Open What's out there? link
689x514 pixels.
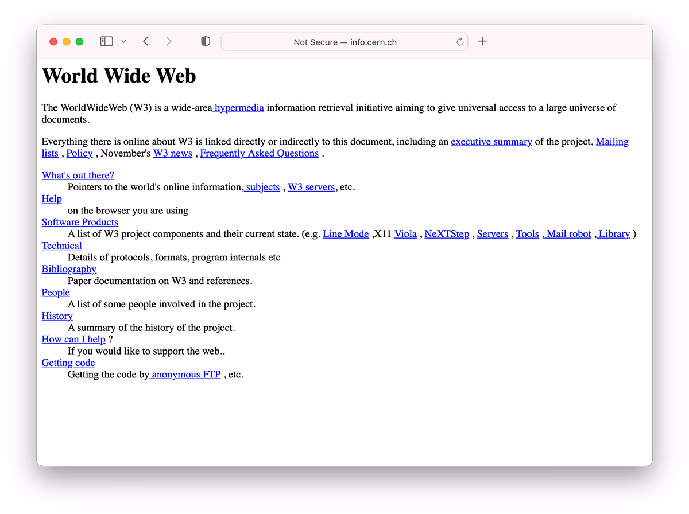[78, 176]
